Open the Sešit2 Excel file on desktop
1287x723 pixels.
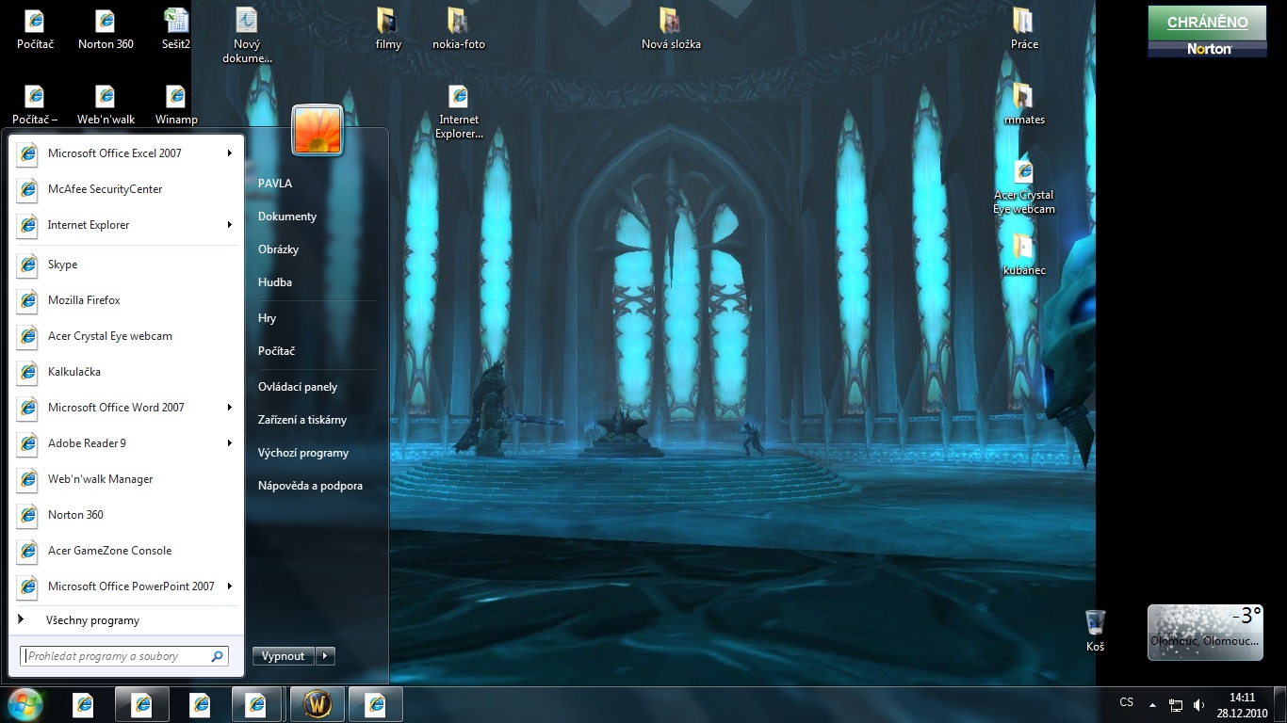(175, 28)
